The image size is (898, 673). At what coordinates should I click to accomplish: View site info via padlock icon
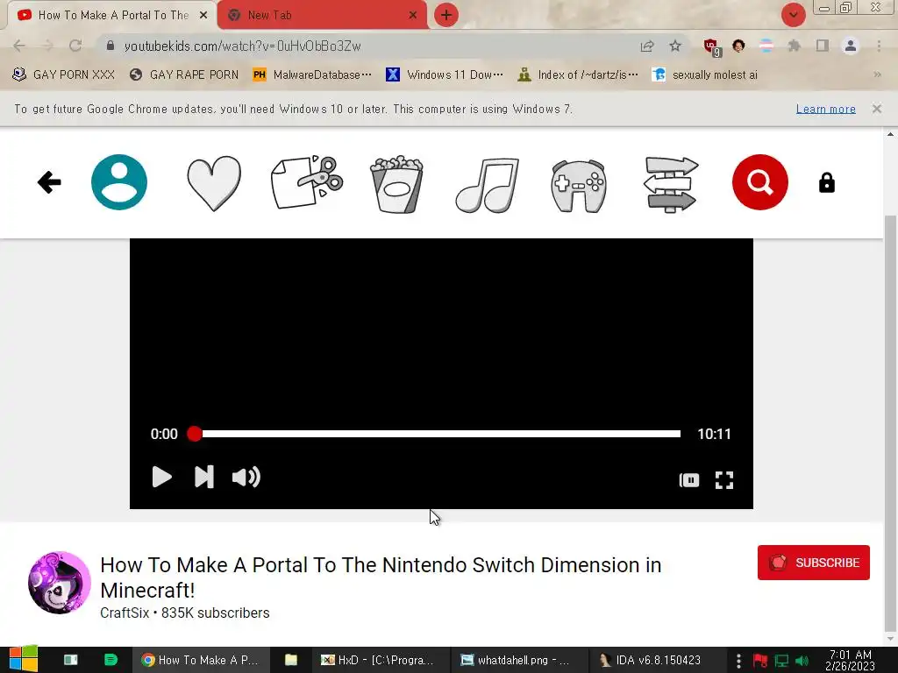coord(110,46)
